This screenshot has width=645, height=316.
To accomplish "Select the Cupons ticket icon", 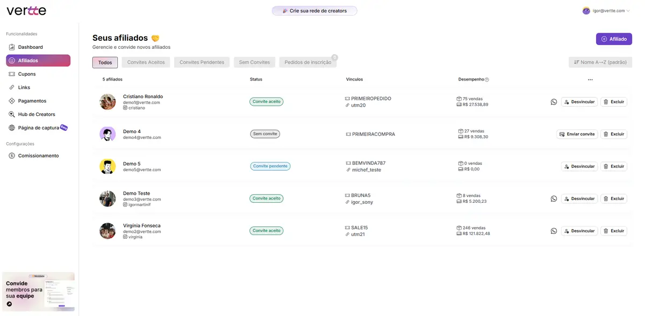I will [x=12, y=74].
